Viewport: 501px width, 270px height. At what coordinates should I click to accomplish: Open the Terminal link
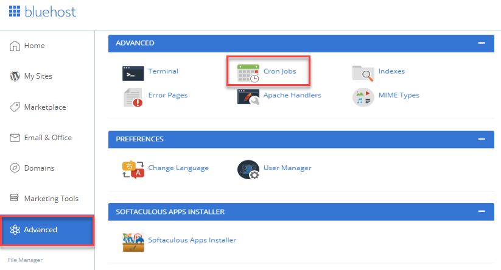(163, 71)
